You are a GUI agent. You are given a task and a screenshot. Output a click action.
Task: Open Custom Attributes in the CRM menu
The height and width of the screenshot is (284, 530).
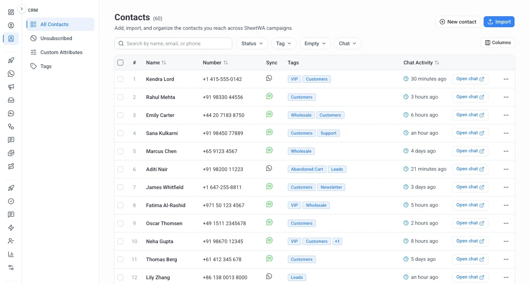pos(60,52)
